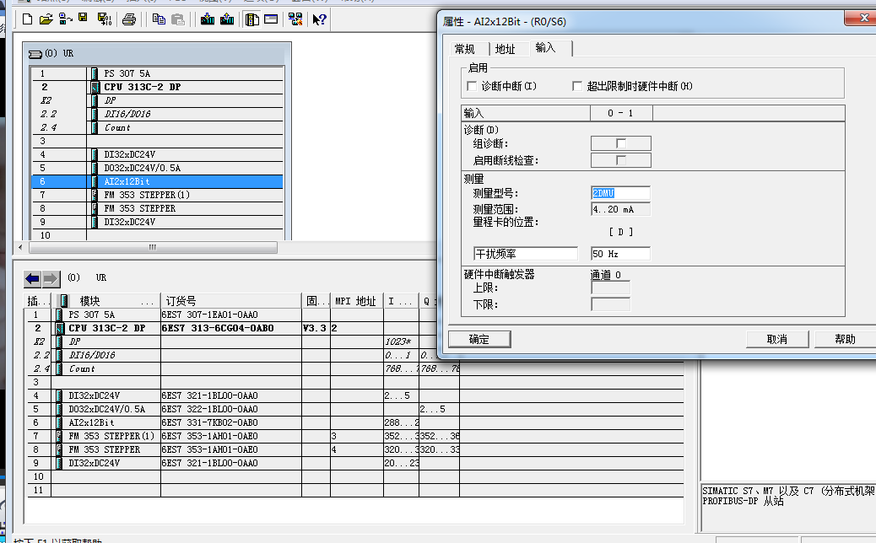Viewport: 876px width, 543px height.
Task: Open the 测量范围 dropdown showing 4..20 mA
Action: [x=620, y=209]
